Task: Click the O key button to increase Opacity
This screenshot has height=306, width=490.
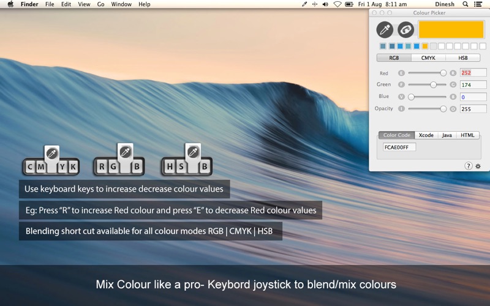Action: (x=453, y=109)
